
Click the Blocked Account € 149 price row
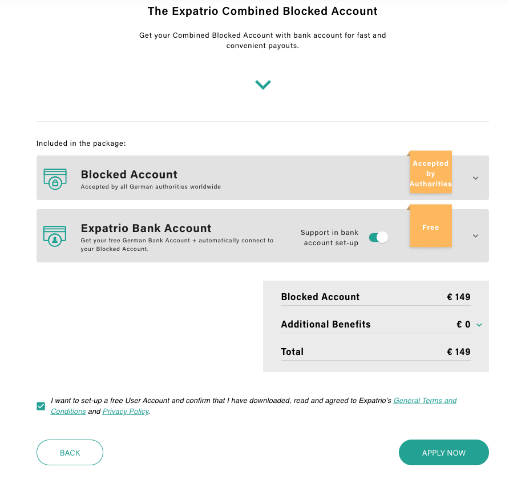pyautogui.click(x=375, y=297)
